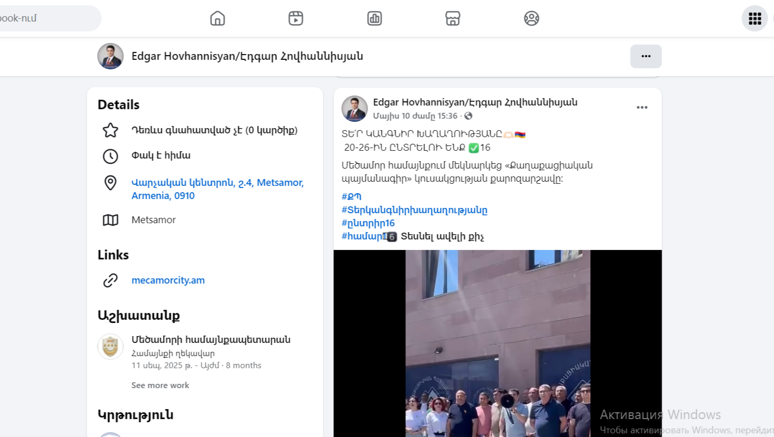Click the post timestamp Մայիս 10 ժամը 15:36
Screen dimensions: 774x437
point(415,116)
